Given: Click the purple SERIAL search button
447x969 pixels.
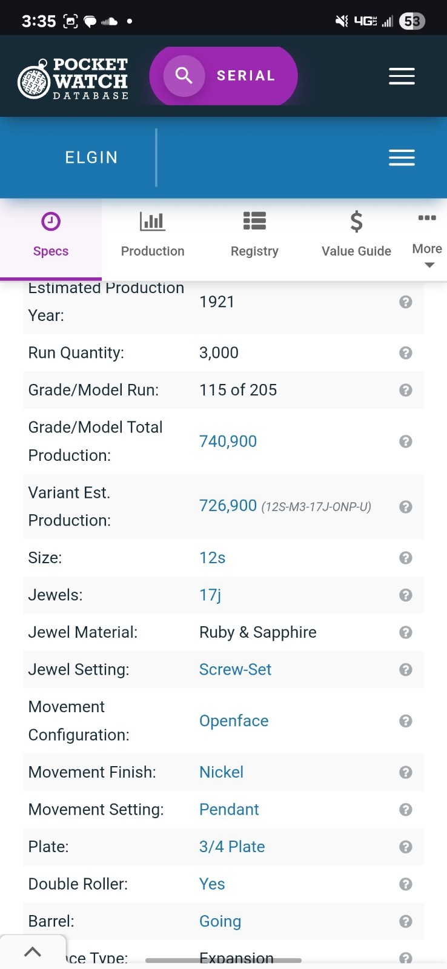Looking at the screenshot, I should coord(223,76).
